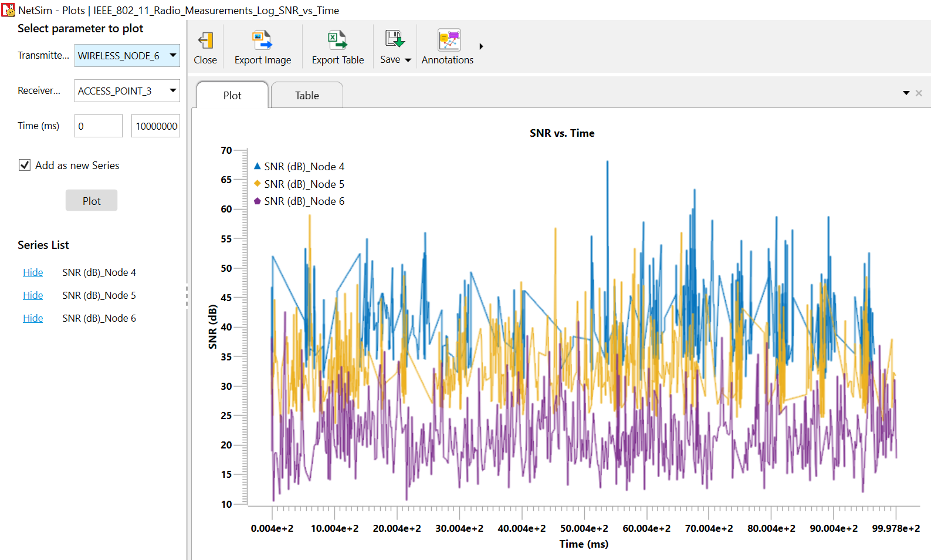The height and width of the screenshot is (560, 931).
Task: Click the Export Table Excel icon
Action: click(x=337, y=41)
